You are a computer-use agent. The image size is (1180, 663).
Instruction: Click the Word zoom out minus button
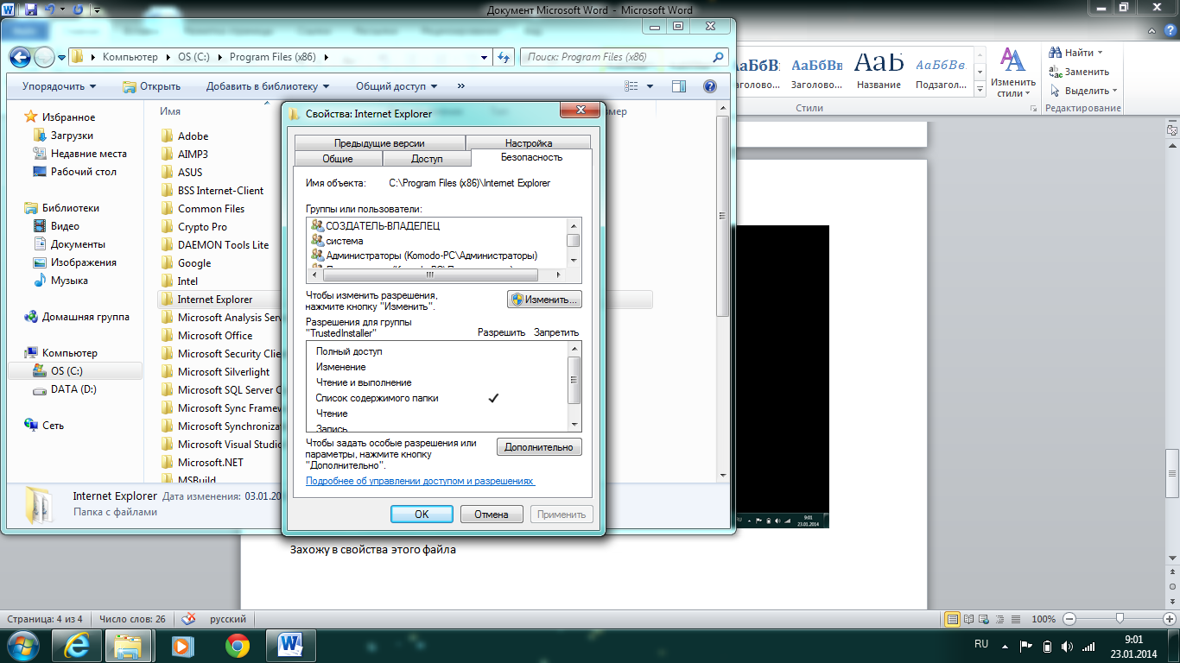[1070, 619]
